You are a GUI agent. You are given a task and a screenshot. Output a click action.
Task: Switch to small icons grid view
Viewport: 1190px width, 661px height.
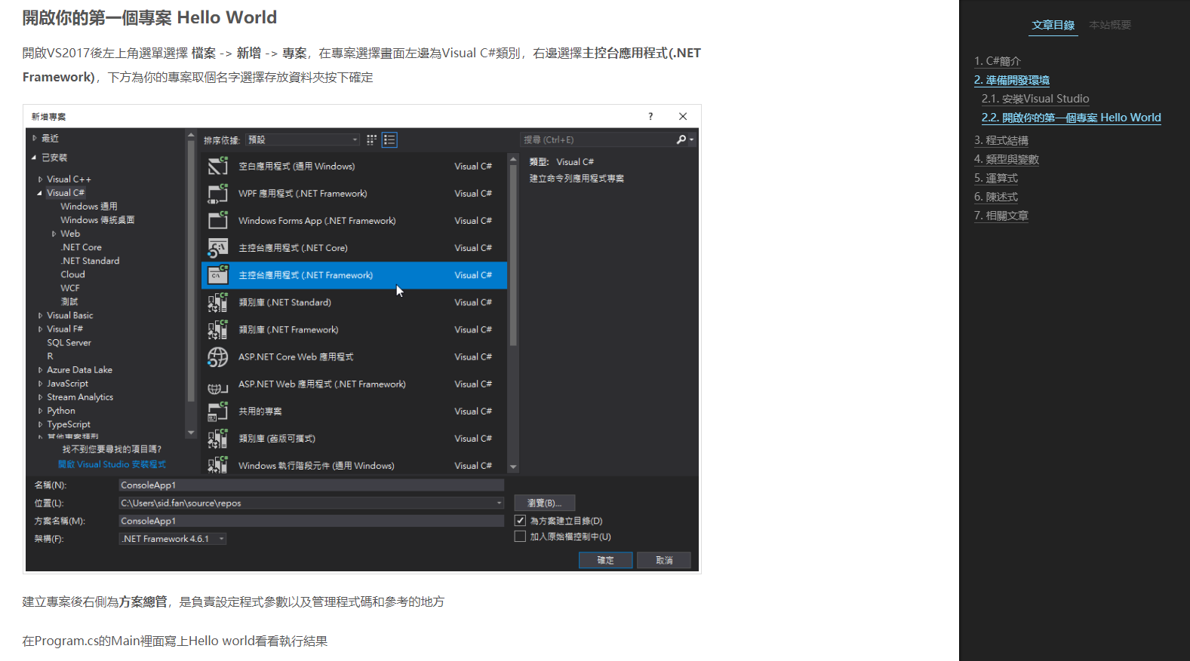point(371,140)
